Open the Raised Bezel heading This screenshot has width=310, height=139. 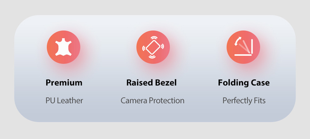click(152, 83)
